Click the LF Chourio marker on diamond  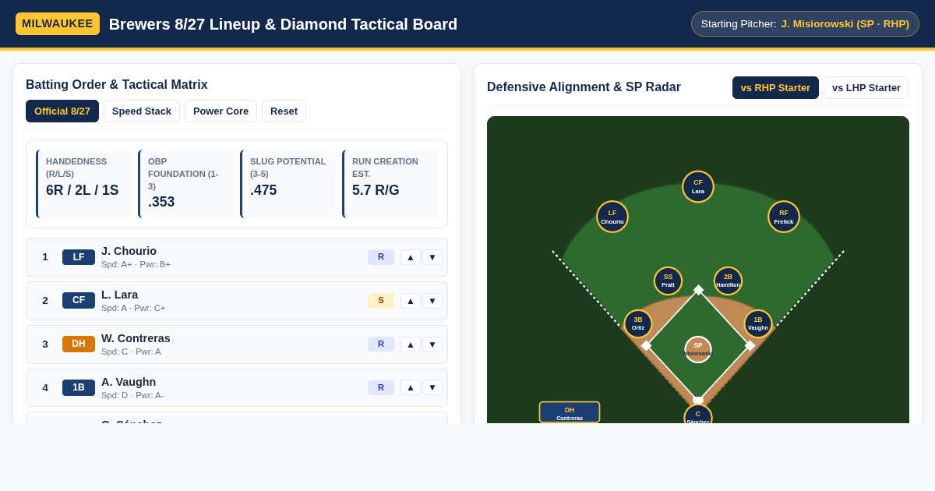[612, 217]
